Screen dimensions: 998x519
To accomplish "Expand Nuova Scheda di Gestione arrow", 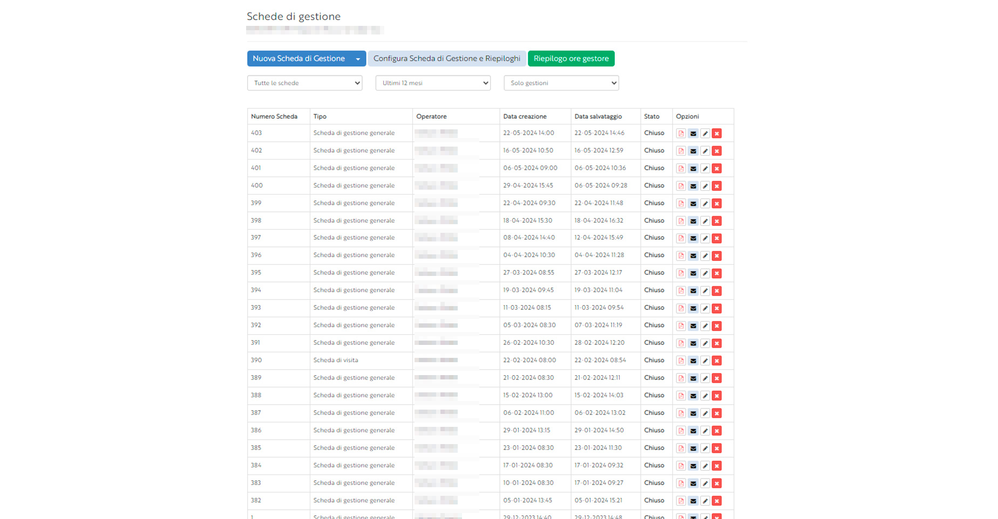I will click(358, 59).
